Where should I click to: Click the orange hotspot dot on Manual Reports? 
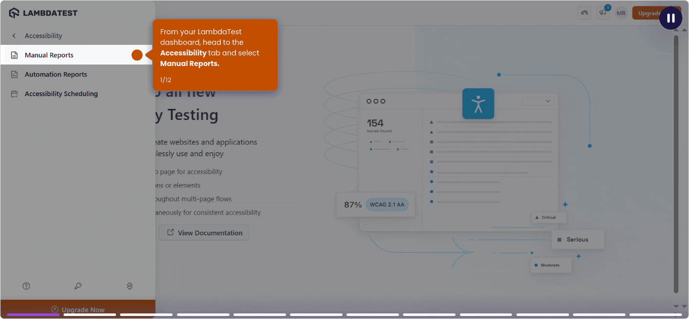pyautogui.click(x=137, y=55)
